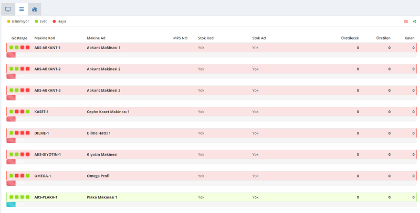Select the list view tab
The width and height of the screenshot is (420, 213).
pos(22,9)
